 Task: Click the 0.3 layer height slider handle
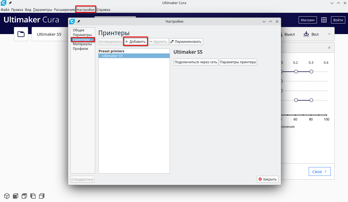pyautogui.click(x=311, y=72)
